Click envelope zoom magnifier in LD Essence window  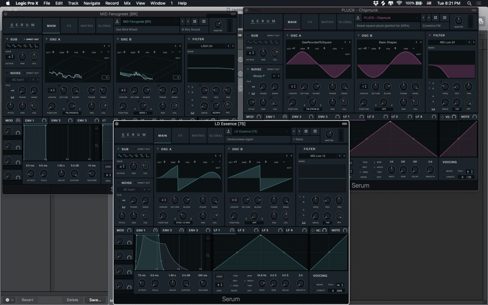208,255
